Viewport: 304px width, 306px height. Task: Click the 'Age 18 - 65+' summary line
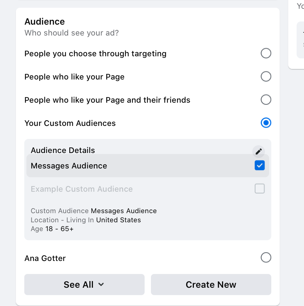click(52, 229)
